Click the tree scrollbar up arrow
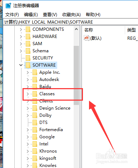 pos(77,29)
